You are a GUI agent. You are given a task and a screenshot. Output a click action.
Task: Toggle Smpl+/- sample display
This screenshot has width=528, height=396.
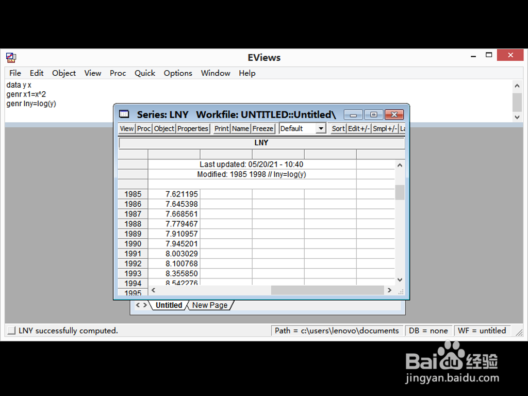(x=385, y=128)
